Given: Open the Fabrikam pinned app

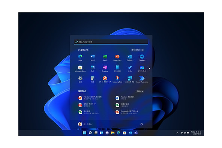Looking at the screenshot, I should click(x=142, y=58).
